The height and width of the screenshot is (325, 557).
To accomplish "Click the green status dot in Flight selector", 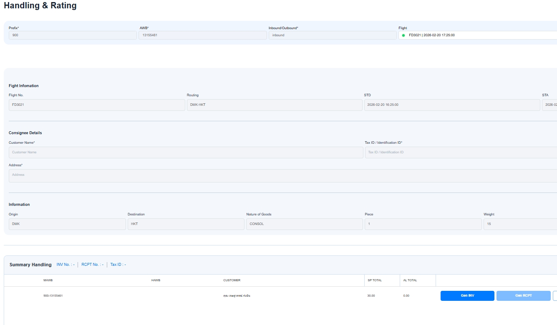I will pyautogui.click(x=403, y=35).
